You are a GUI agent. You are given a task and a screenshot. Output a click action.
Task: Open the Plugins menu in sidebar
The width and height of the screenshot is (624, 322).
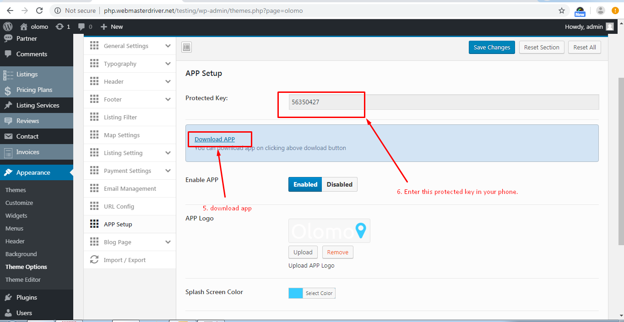click(27, 297)
